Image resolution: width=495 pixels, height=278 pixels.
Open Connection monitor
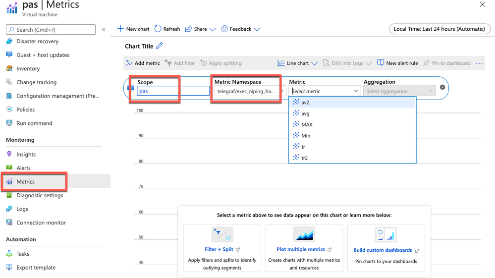41,222
